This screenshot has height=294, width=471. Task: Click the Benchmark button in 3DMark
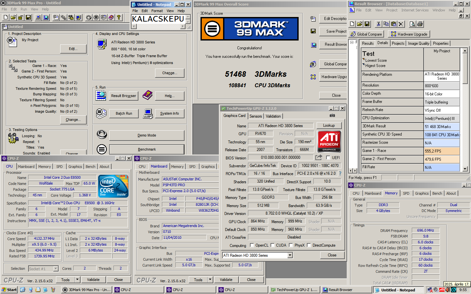147,149
